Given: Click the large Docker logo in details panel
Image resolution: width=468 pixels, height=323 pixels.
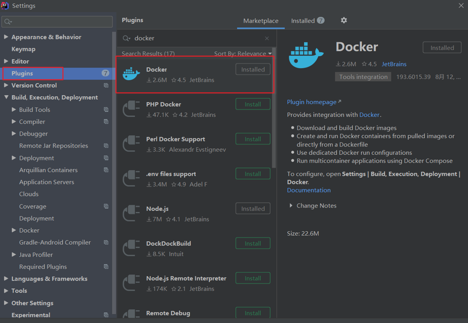Looking at the screenshot, I should [x=306, y=55].
